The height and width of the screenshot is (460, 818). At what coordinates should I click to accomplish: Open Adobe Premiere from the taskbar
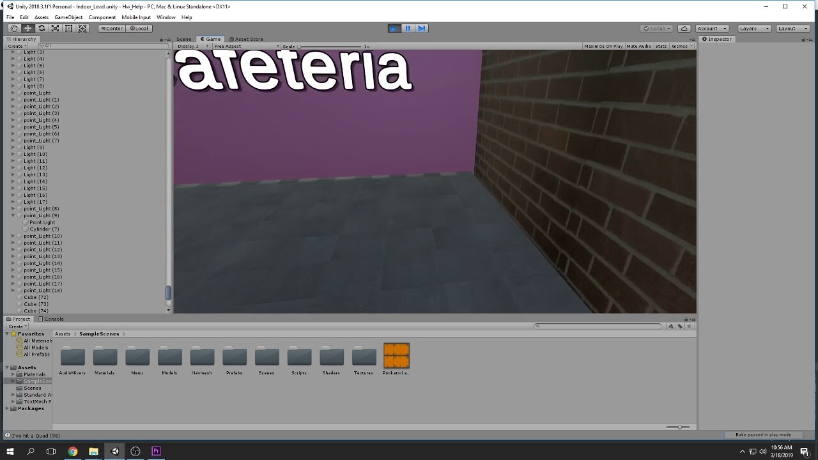pos(156,451)
